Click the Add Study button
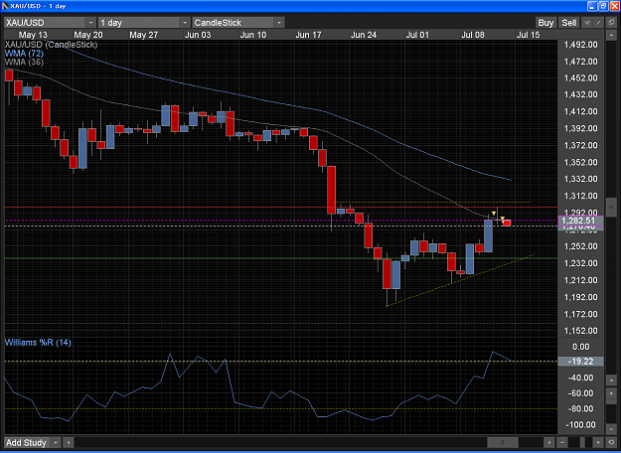 coord(27,442)
